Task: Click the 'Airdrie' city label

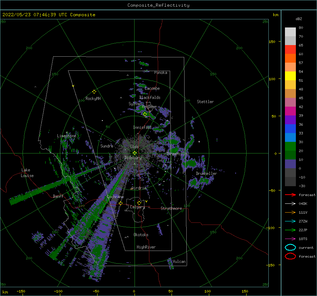Action: click(139, 188)
